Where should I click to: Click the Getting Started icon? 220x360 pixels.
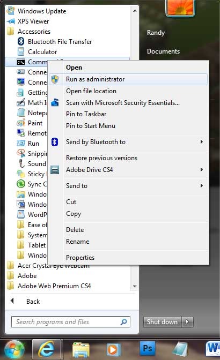coord(20,92)
